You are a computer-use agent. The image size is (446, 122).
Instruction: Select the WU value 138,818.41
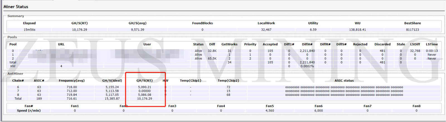point(357,29)
